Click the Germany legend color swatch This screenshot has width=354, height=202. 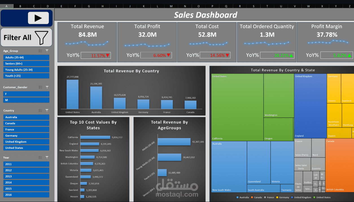click(x=277, y=197)
